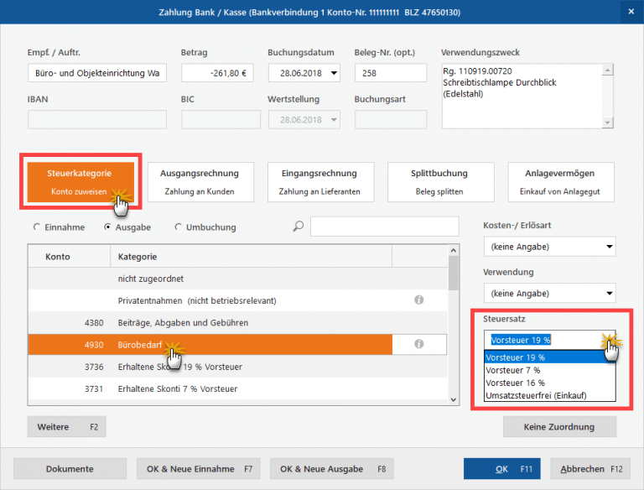Viewport: 644px width, 490px height.
Task: Click the Betrag amount field
Action: (x=217, y=73)
